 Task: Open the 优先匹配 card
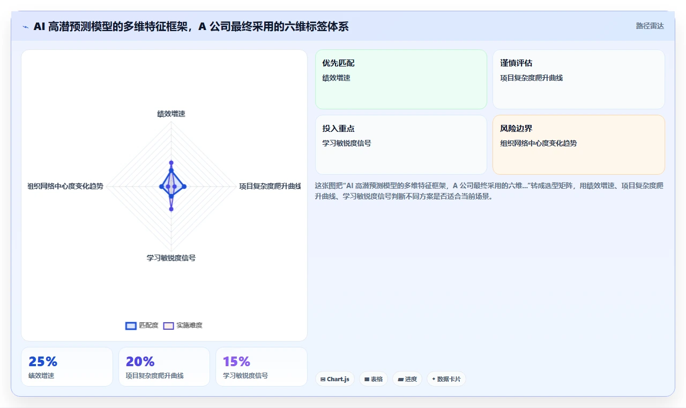tap(401, 79)
